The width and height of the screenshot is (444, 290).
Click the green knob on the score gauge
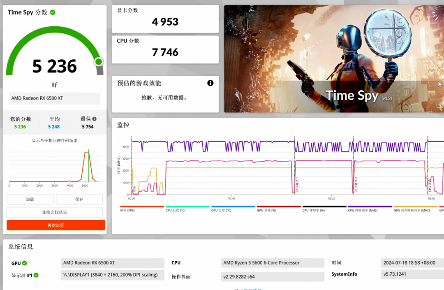click(x=99, y=61)
